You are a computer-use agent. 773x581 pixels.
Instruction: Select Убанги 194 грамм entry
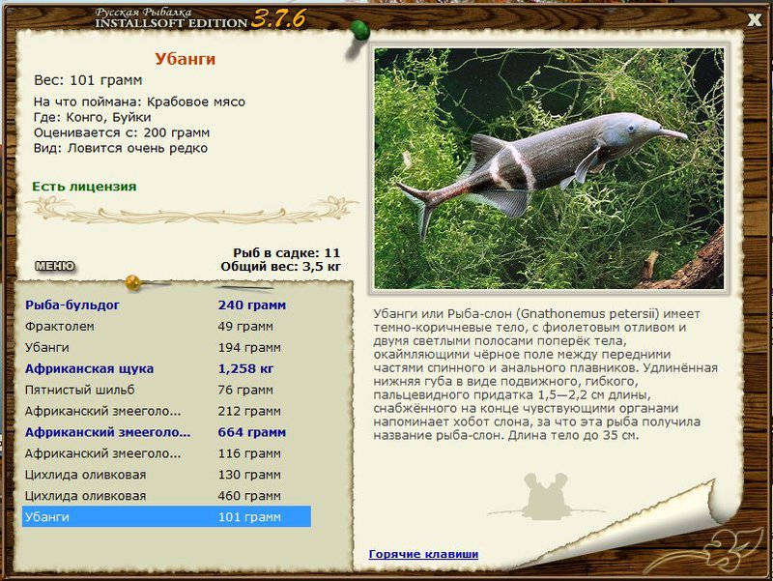pyautogui.click(x=166, y=347)
